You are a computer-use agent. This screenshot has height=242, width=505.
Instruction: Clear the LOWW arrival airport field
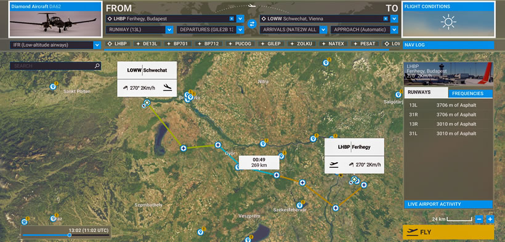pos(386,18)
